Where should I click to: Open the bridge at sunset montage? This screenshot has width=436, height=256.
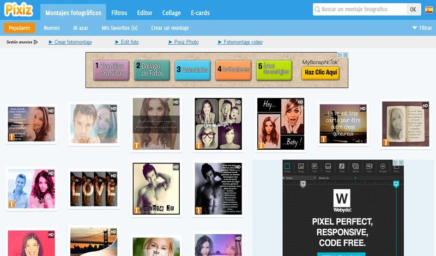(x=94, y=241)
